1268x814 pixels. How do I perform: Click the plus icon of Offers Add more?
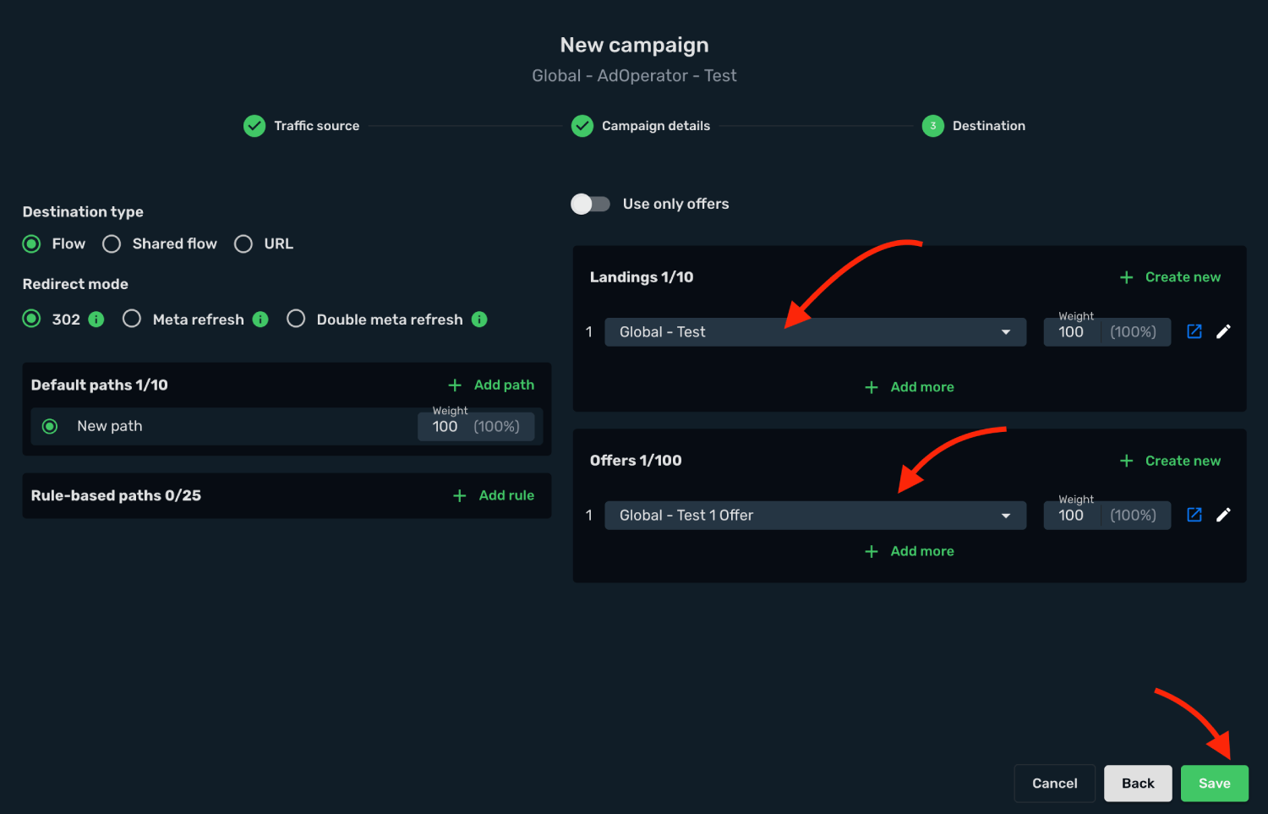click(x=872, y=551)
